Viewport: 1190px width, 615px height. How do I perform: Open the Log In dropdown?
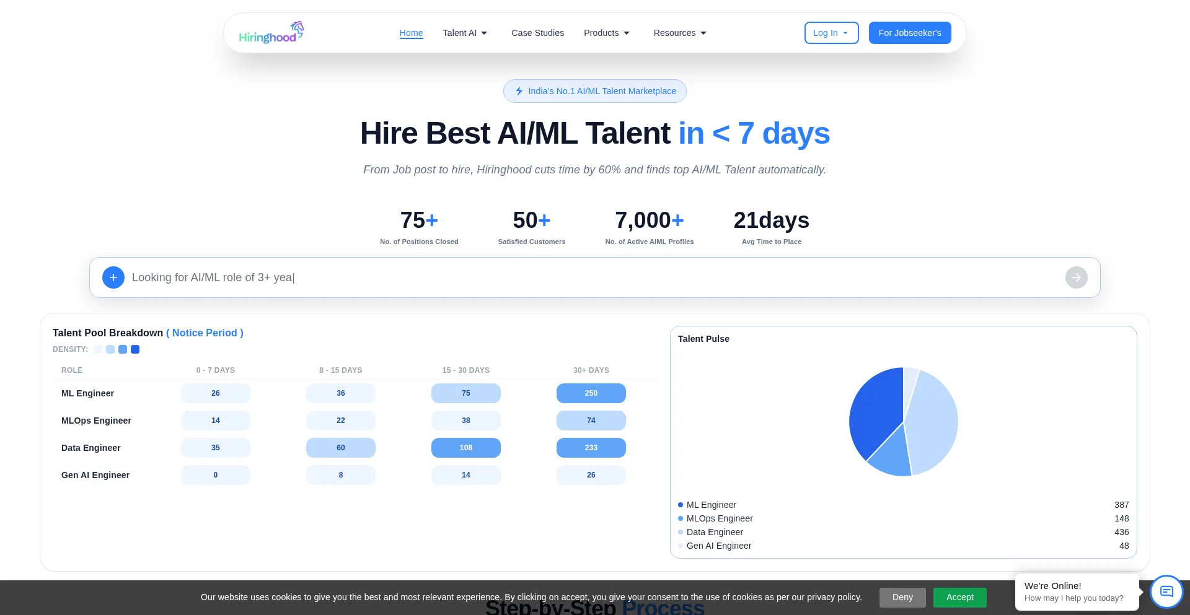831,33
